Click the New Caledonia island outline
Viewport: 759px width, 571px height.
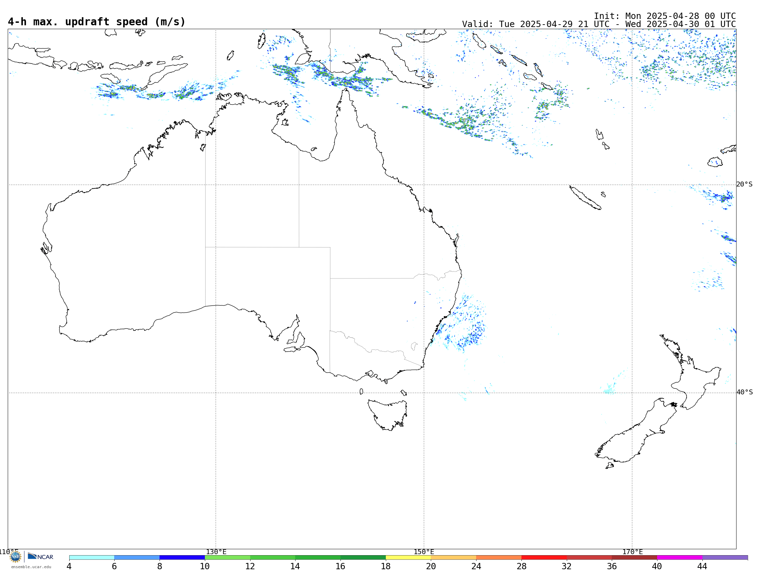coord(585,198)
